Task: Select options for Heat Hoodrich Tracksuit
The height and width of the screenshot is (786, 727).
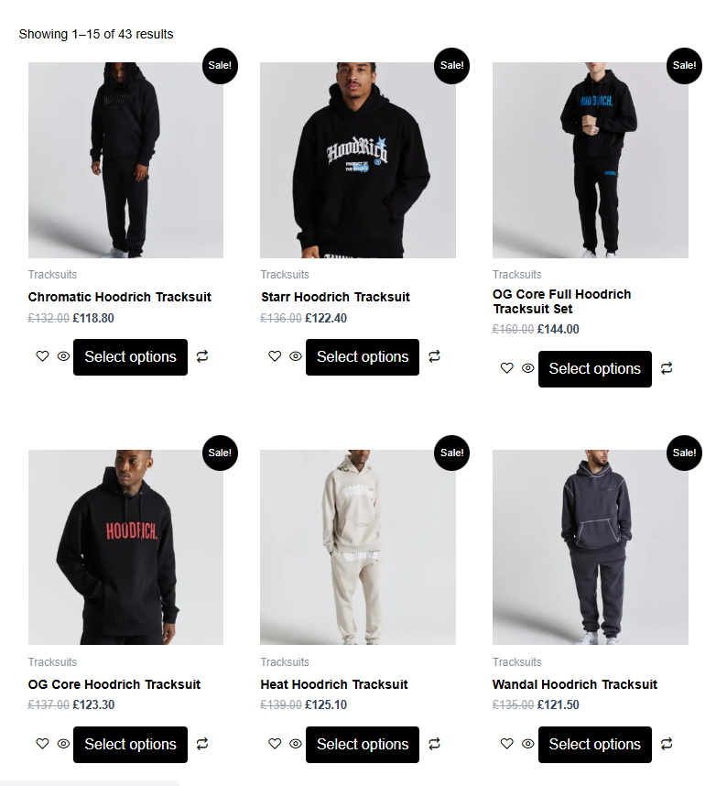Action: click(x=363, y=745)
